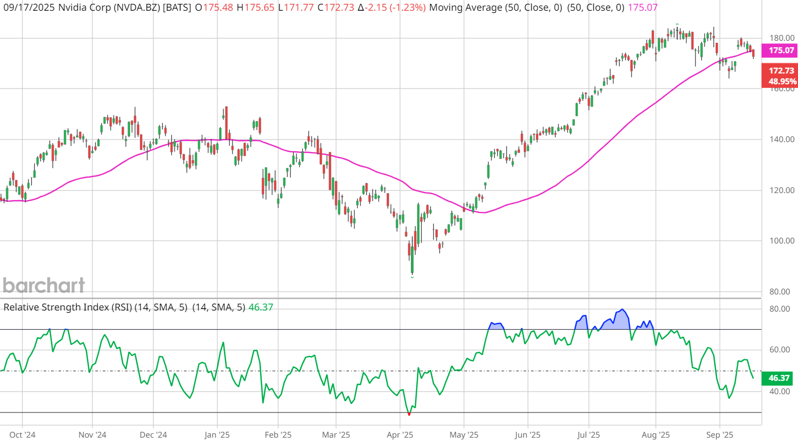
Task: Click the red 172.73 last price tag
Action: pyautogui.click(x=780, y=71)
